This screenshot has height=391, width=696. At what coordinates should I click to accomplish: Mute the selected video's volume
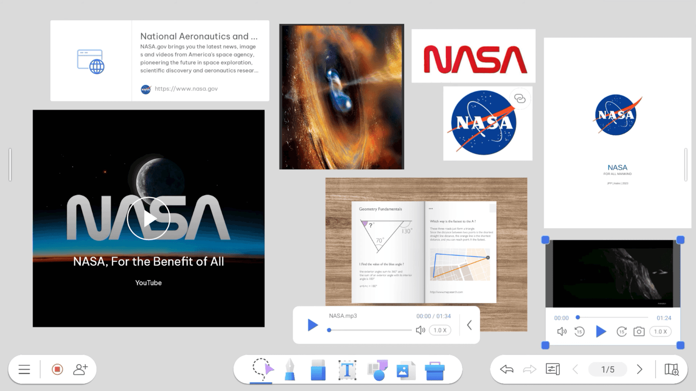pyautogui.click(x=562, y=331)
